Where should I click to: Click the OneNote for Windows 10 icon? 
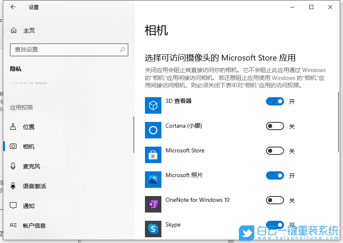(x=153, y=204)
